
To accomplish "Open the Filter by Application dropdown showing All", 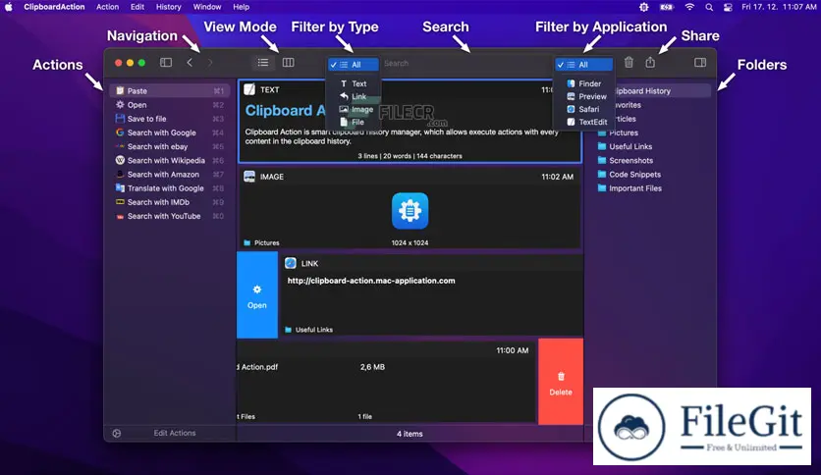I will (583, 65).
